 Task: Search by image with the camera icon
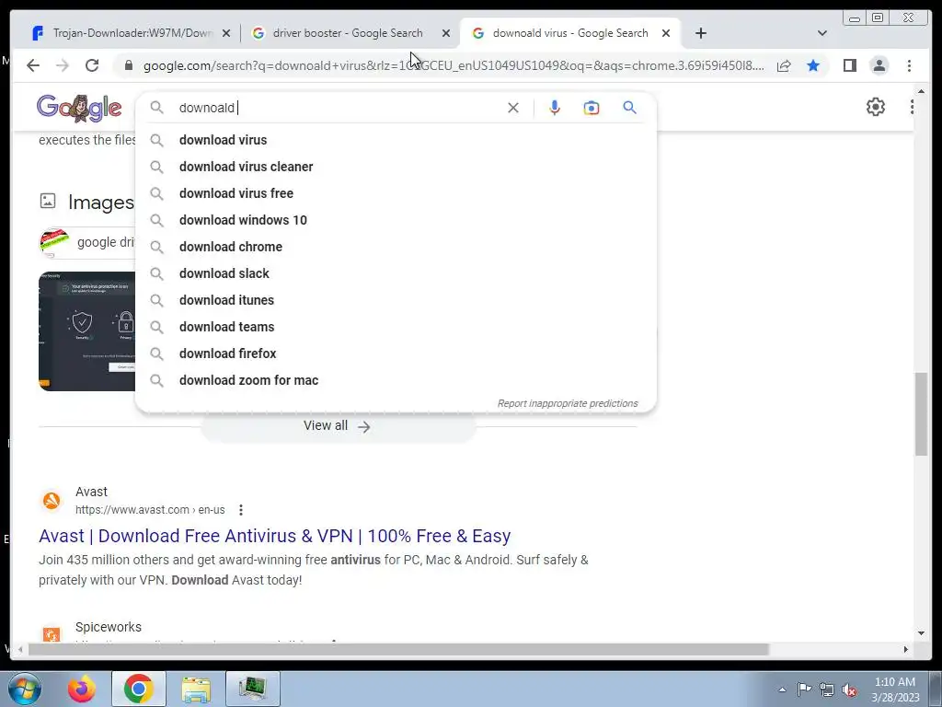[592, 108]
